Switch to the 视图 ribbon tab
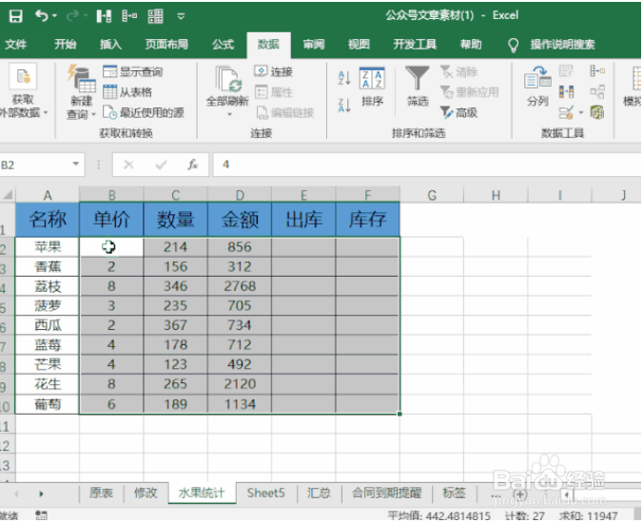 tap(359, 45)
